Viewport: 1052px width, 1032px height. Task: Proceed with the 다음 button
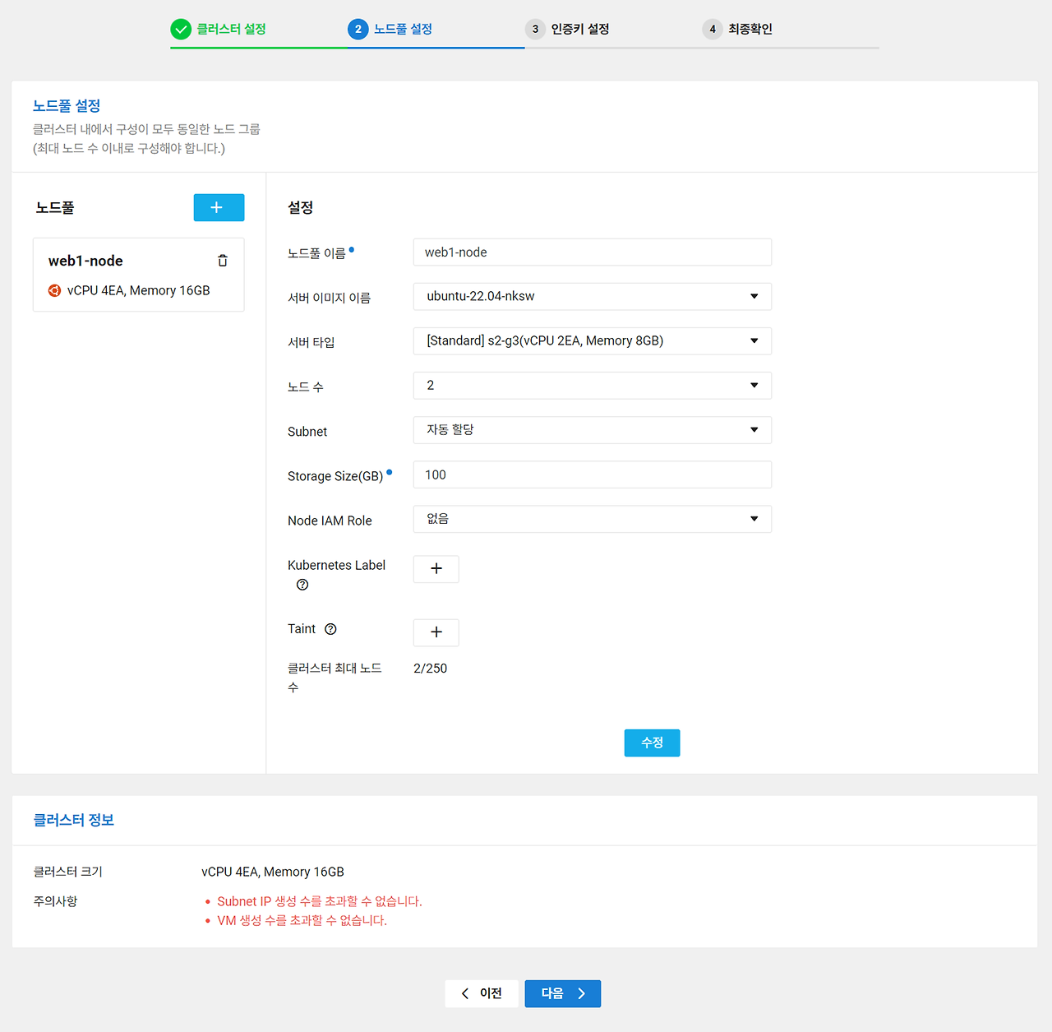point(563,993)
